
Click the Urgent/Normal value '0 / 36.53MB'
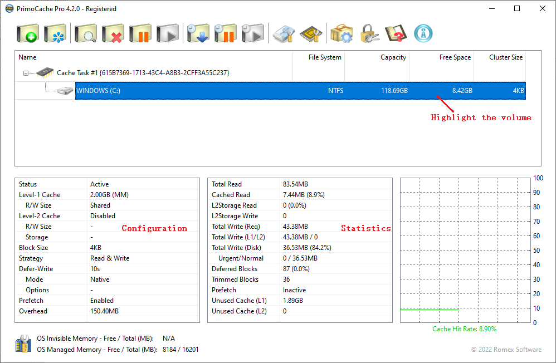point(300,258)
